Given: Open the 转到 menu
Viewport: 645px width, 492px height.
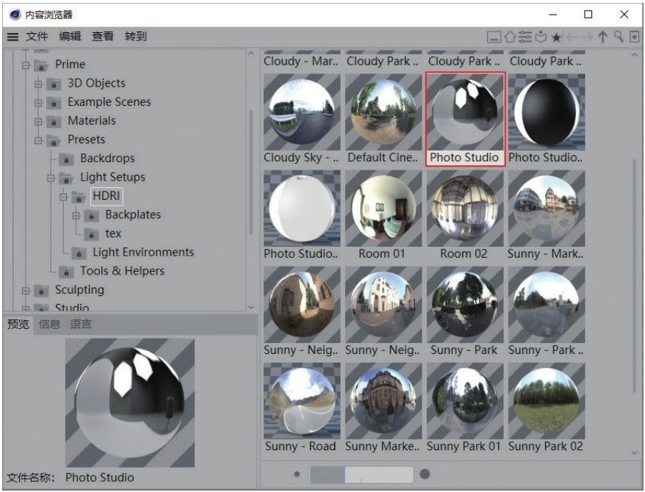Looking at the screenshot, I should click(135, 37).
